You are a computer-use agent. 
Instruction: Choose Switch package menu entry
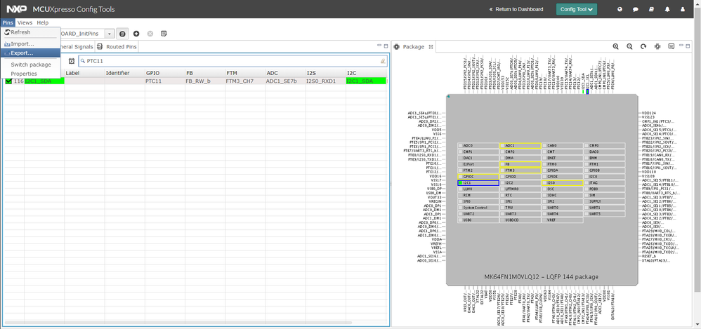(x=30, y=65)
